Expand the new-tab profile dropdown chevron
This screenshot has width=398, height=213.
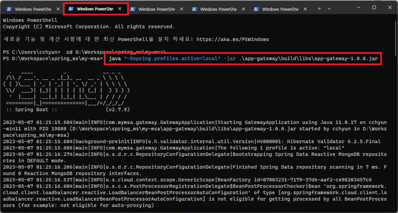(x=329, y=9)
